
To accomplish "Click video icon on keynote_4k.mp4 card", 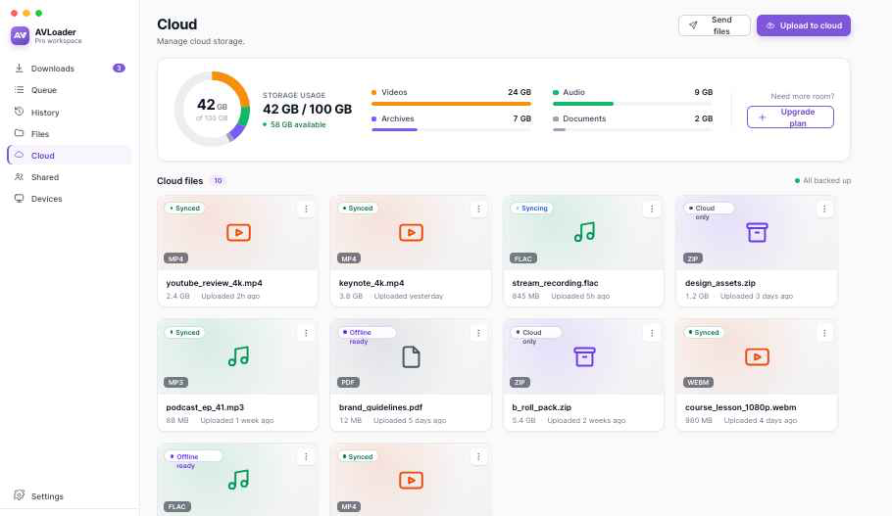I will (411, 232).
